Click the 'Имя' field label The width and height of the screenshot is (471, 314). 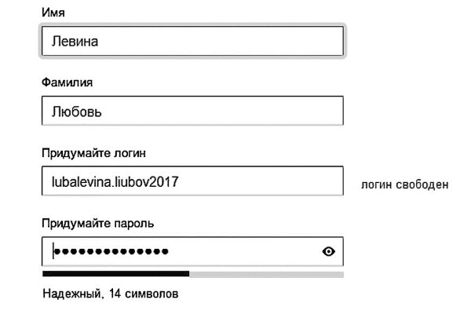coord(53,13)
